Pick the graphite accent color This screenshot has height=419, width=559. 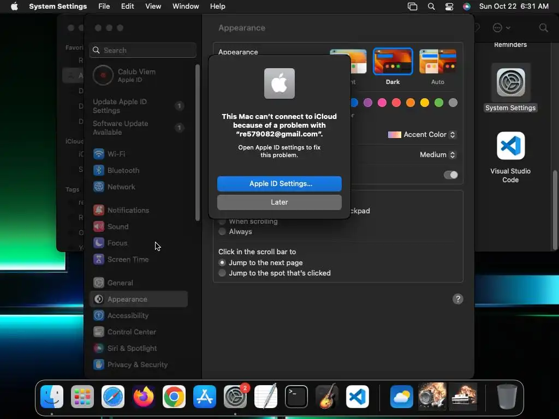(x=453, y=103)
